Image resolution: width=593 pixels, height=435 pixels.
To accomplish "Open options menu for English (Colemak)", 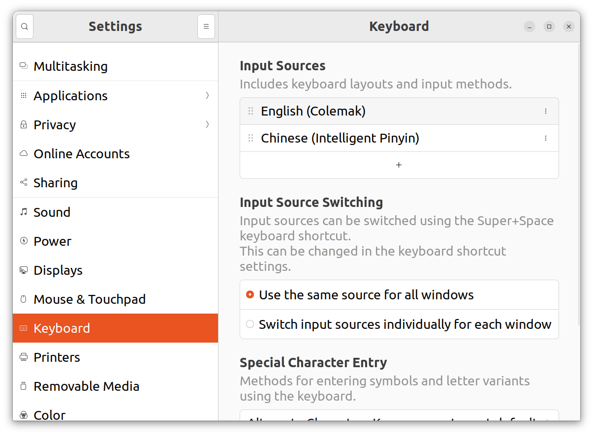I will coord(545,111).
